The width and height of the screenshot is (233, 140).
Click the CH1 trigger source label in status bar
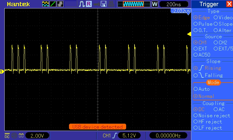click(x=107, y=136)
